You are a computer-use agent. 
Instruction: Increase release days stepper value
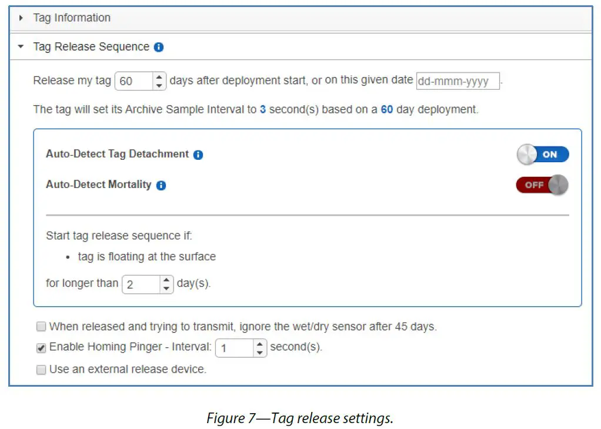[159, 77]
